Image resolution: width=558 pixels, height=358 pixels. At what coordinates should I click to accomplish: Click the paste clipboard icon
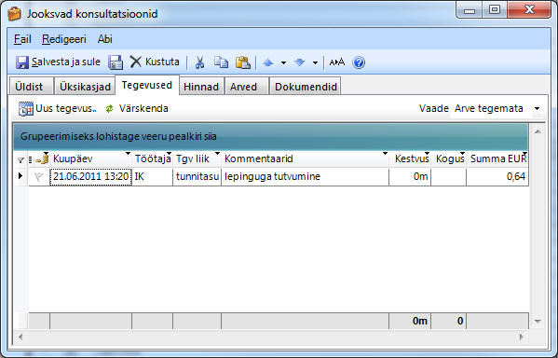[243, 62]
